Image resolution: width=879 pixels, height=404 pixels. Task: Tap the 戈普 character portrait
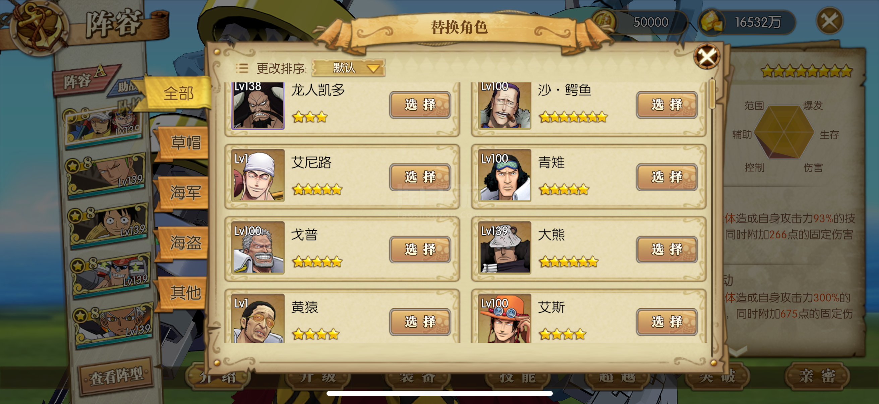(258, 248)
